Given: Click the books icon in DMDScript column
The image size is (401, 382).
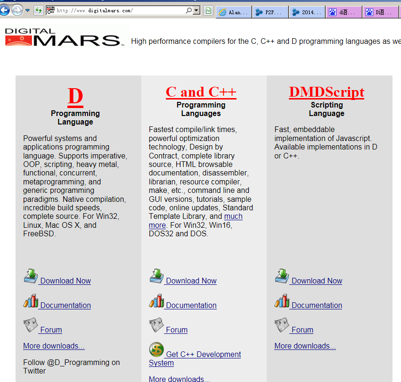Looking at the screenshot, I should pyautogui.click(x=282, y=301).
